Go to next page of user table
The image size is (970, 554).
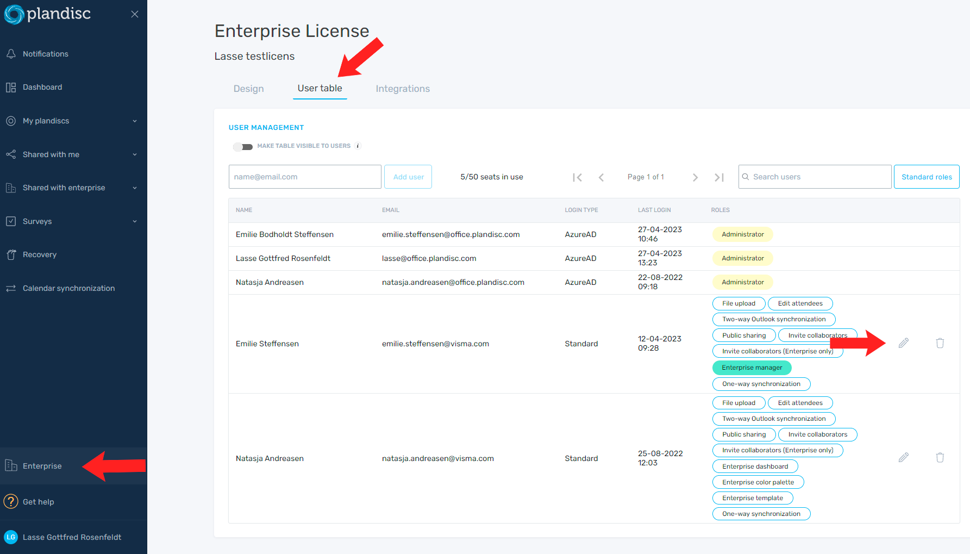point(695,177)
